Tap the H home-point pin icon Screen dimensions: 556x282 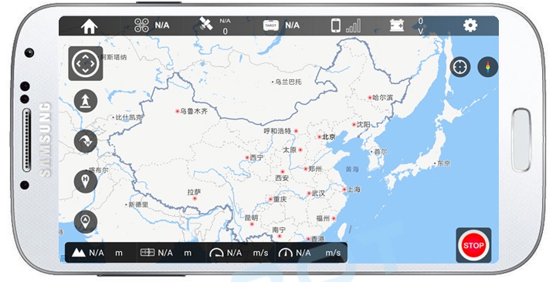pos(86,181)
